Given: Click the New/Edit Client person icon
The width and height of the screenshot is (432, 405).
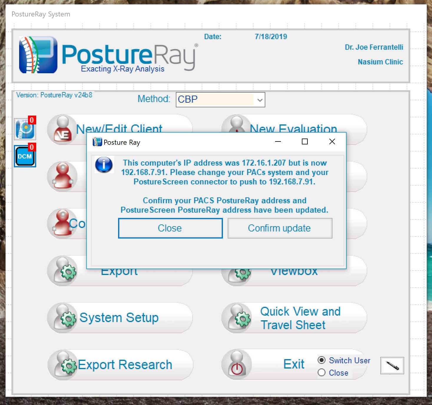Looking at the screenshot, I should [62, 129].
